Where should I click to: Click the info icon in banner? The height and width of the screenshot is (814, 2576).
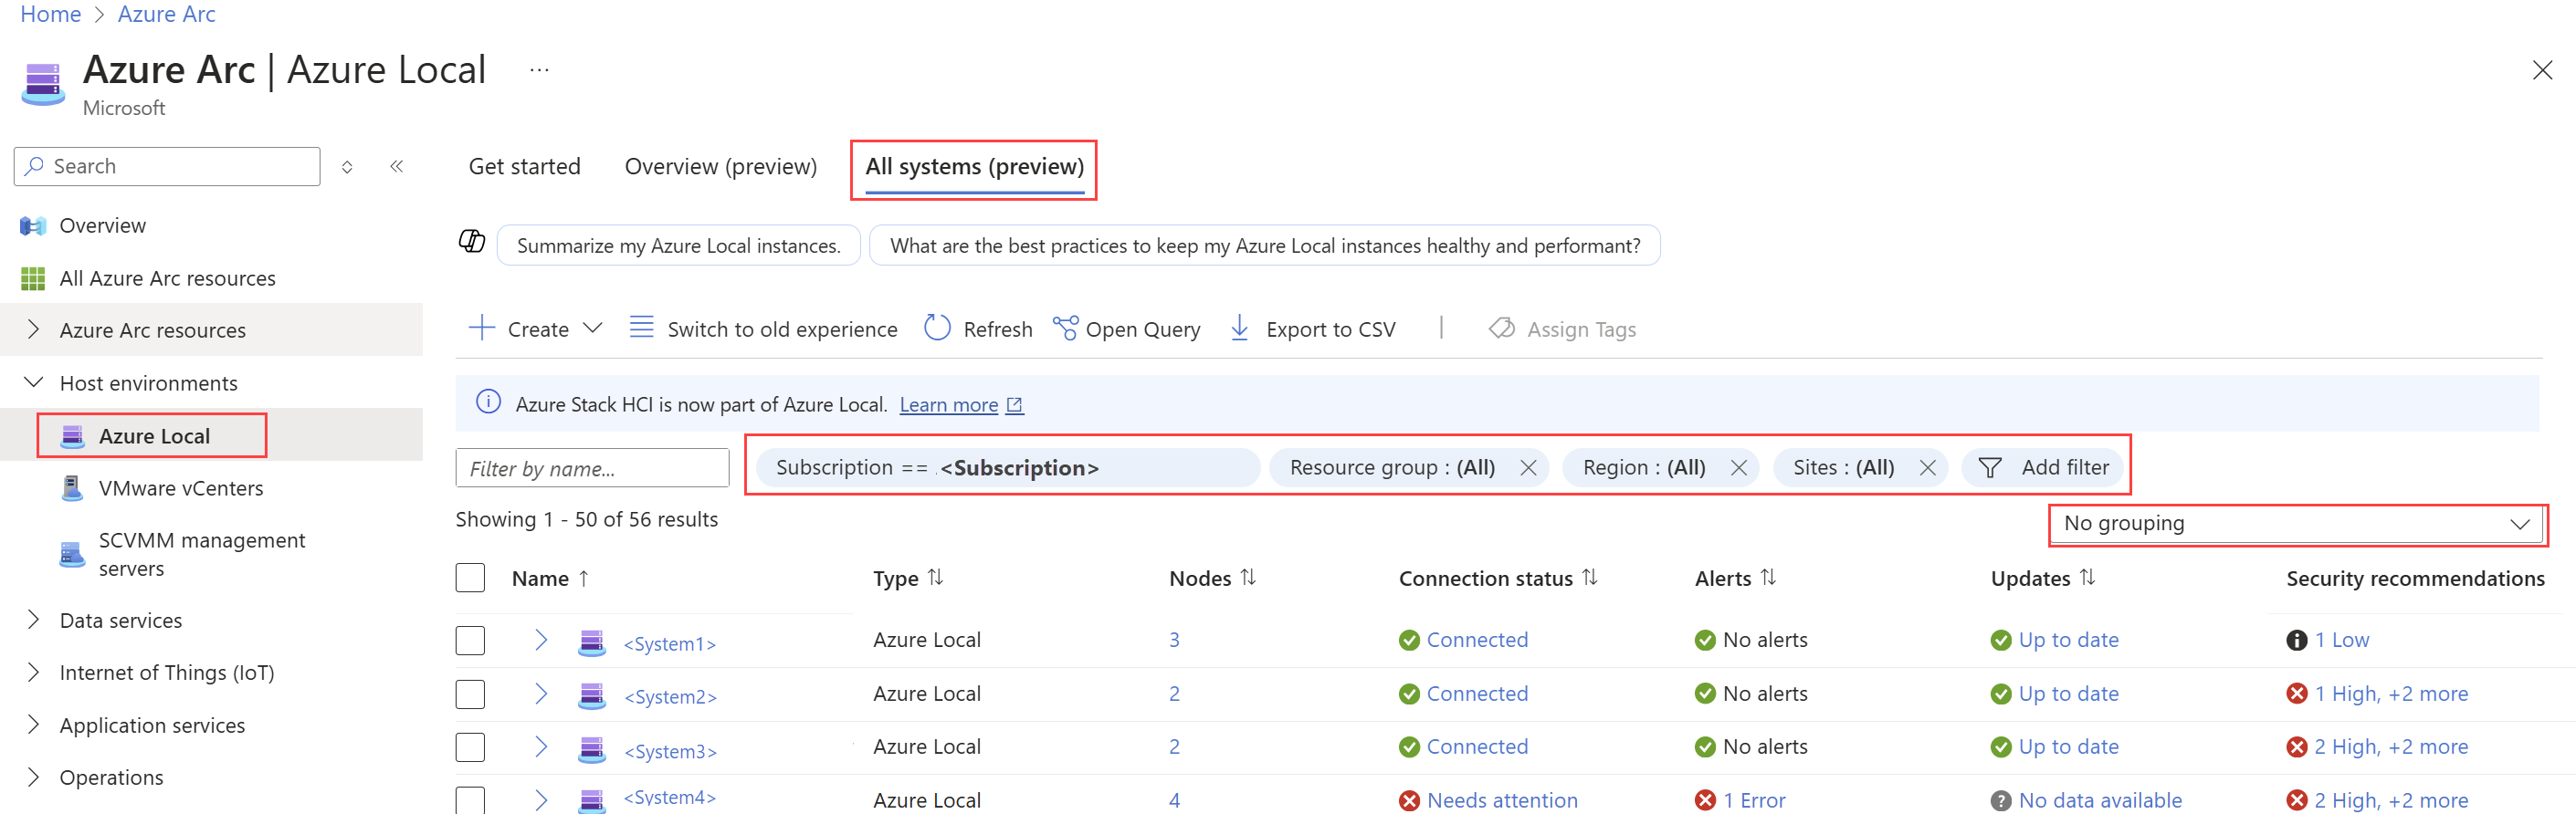click(x=488, y=402)
